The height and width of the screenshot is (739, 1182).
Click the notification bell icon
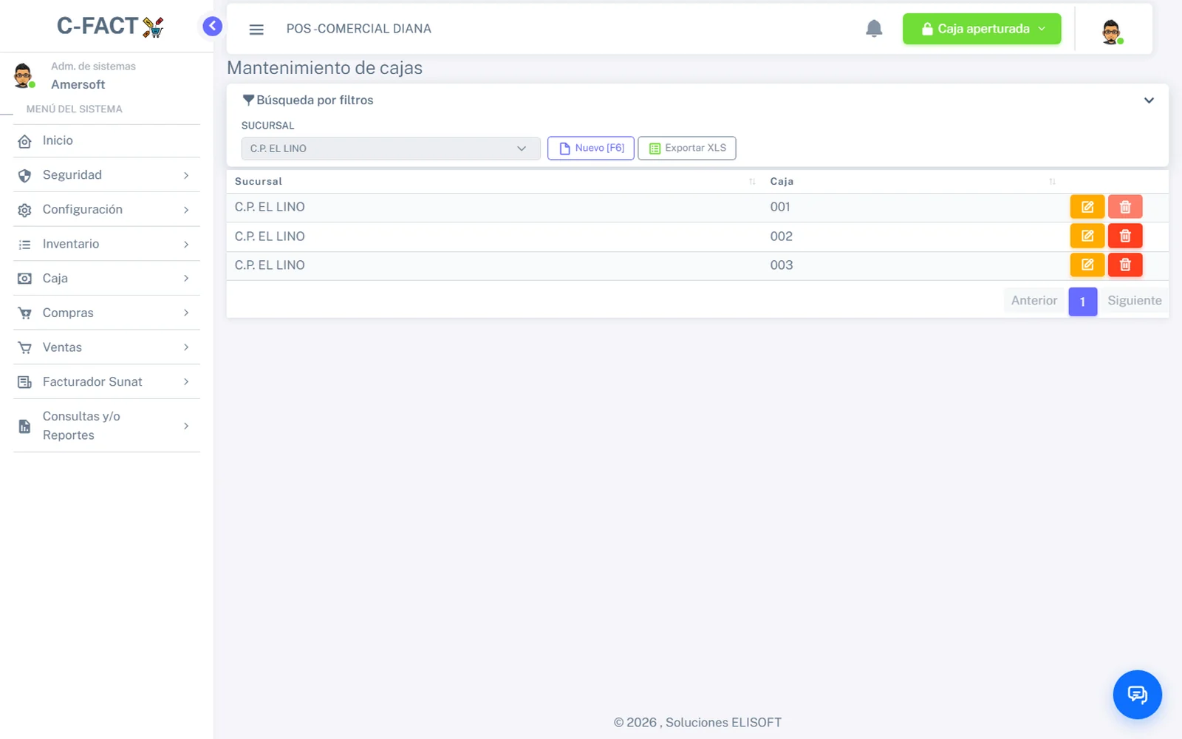click(x=874, y=29)
